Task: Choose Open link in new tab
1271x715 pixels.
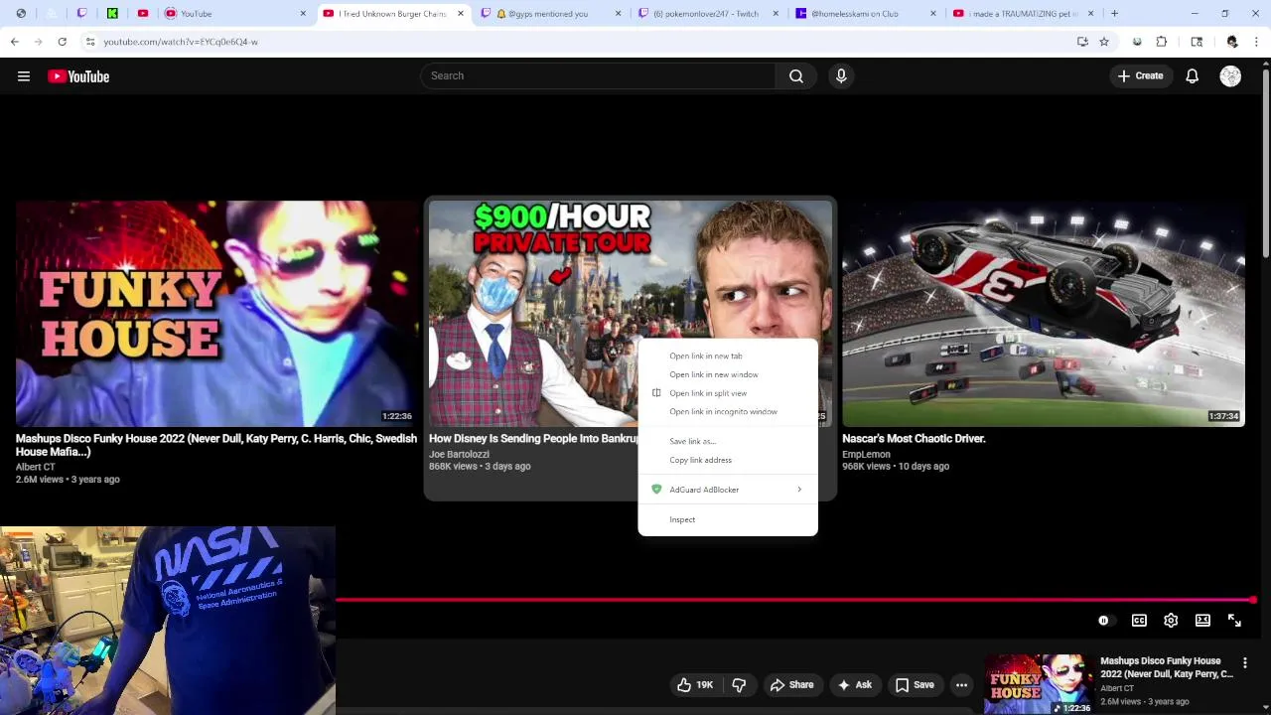Action: click(x=727, y=356)
